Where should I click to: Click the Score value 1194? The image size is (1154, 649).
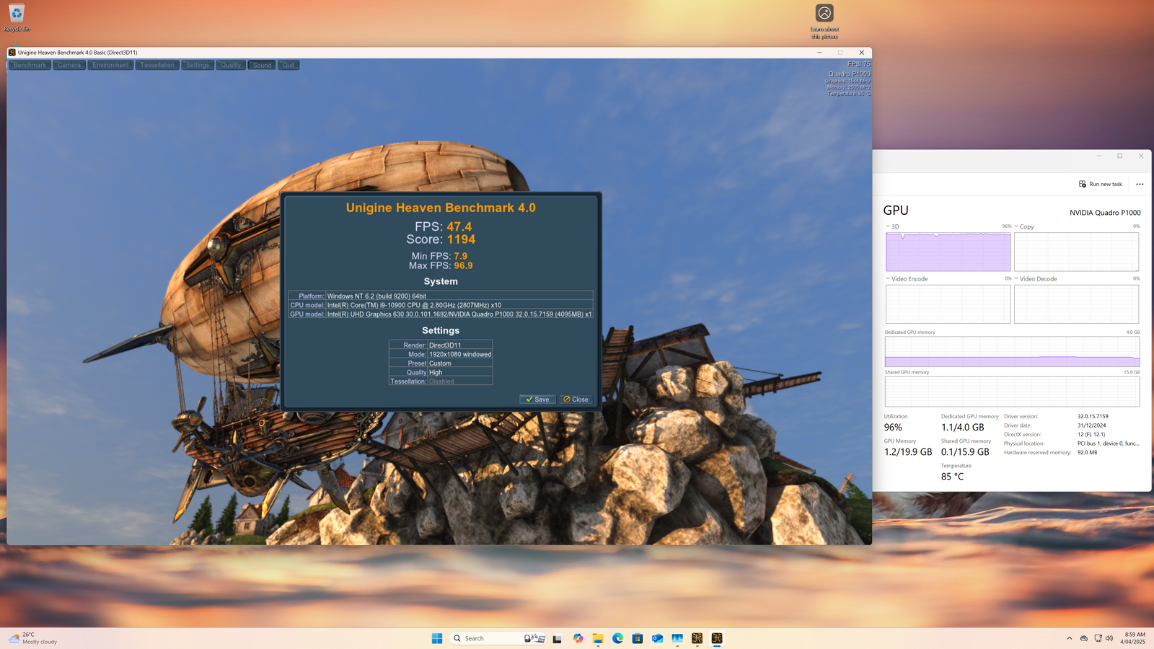coord(461,239)
